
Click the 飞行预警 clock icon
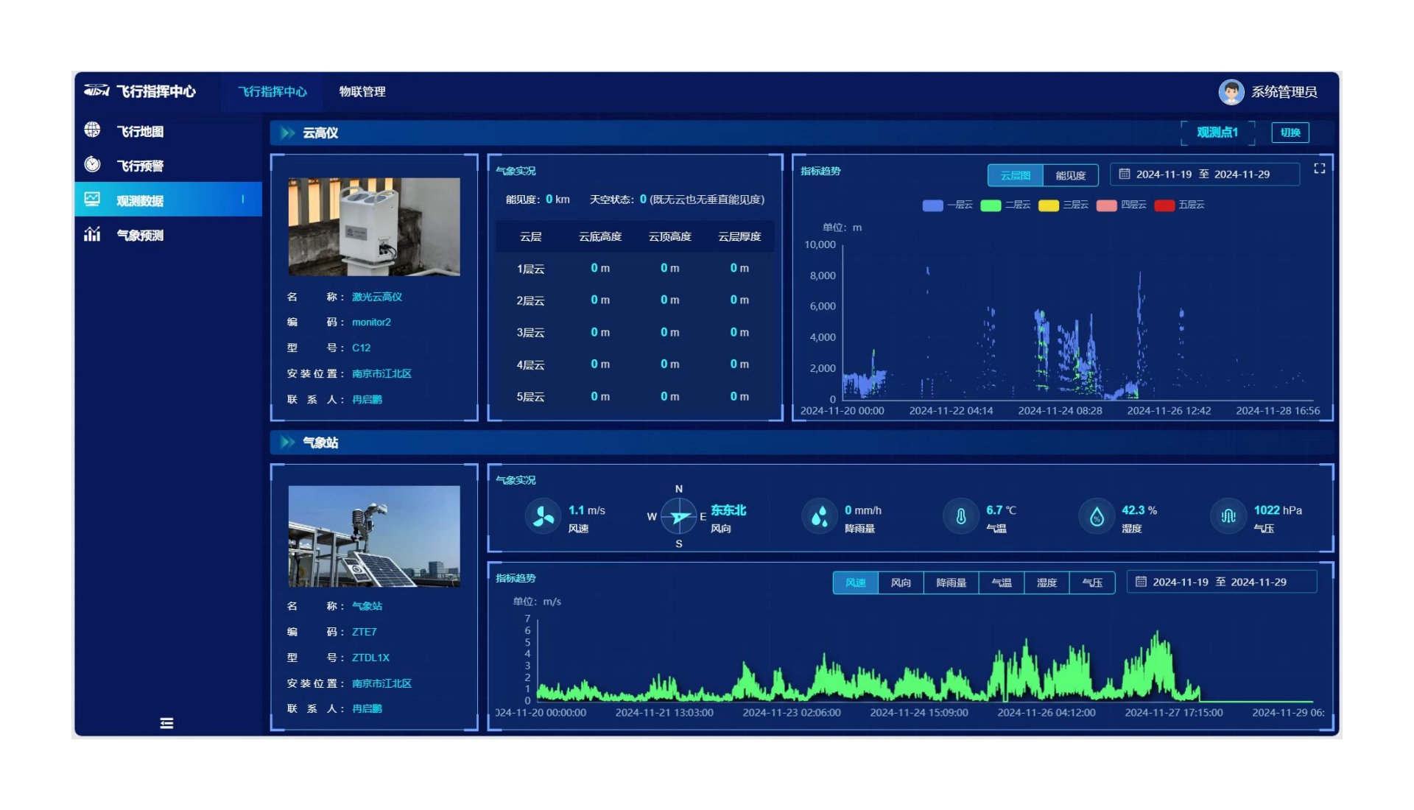pos(92,164)
